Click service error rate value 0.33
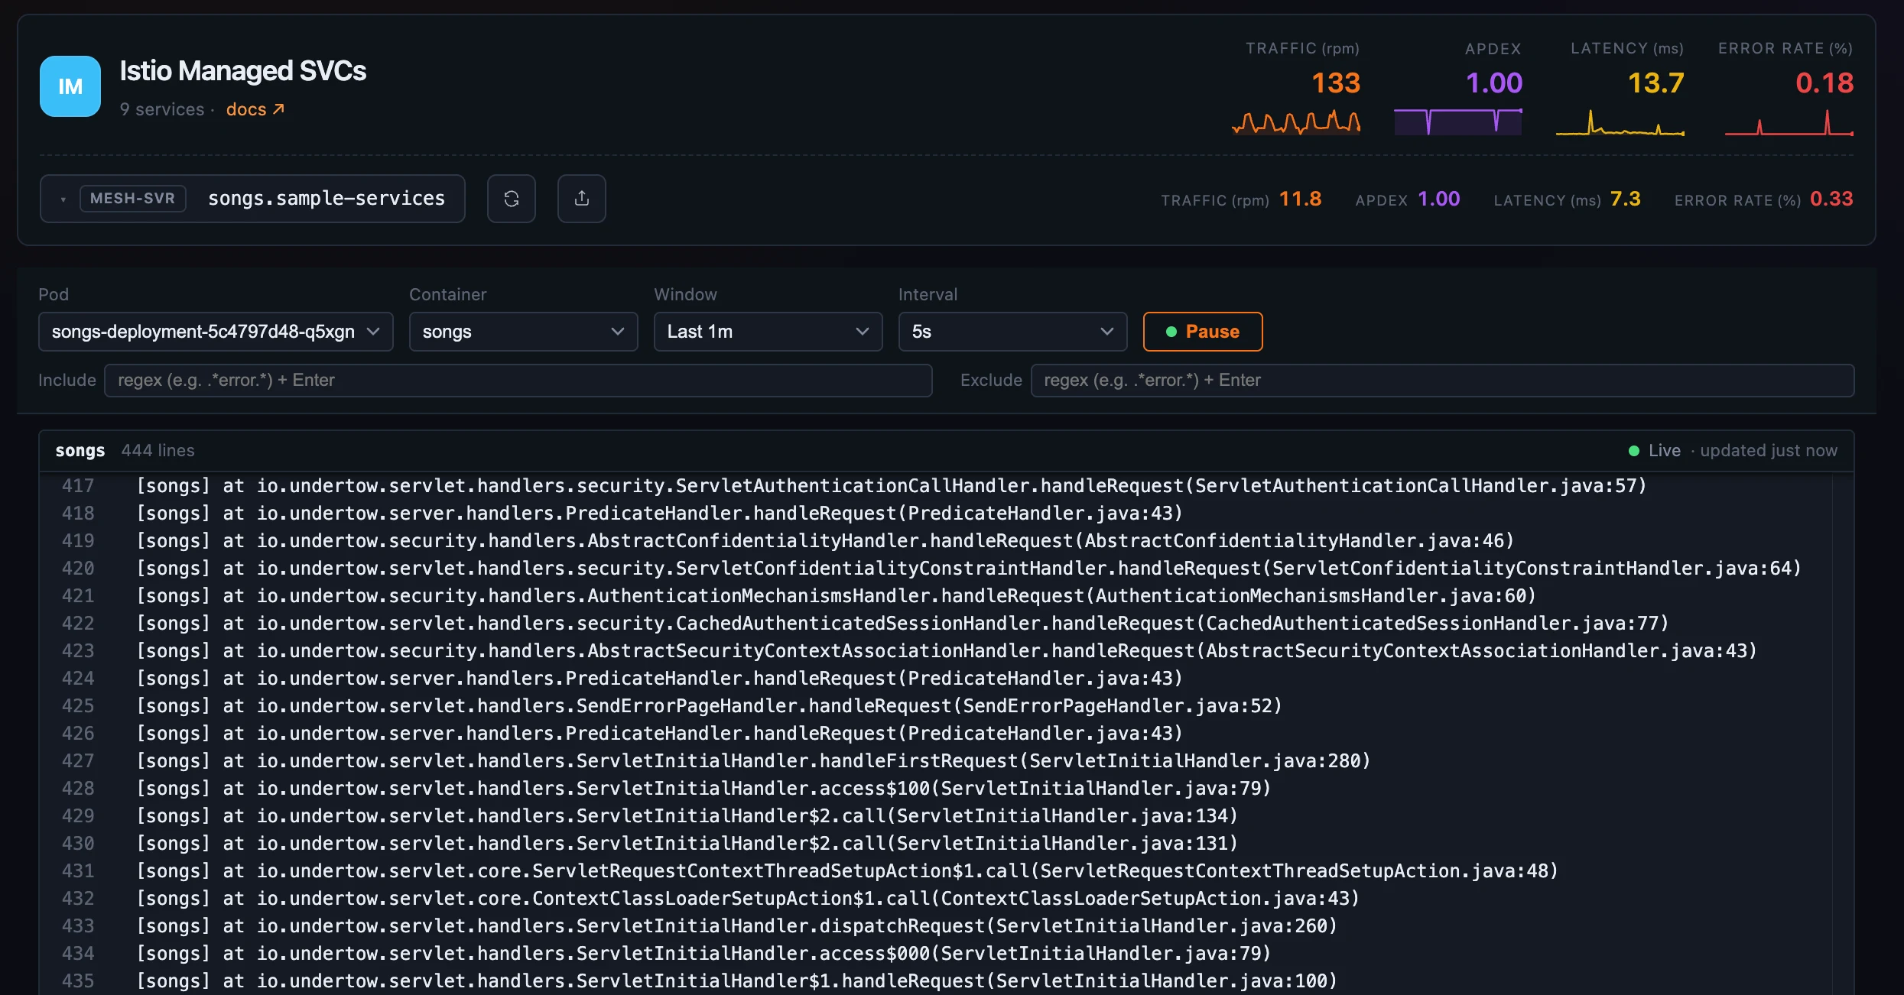The height and width of the screenshot is (995, 1904). [1831, 199]
